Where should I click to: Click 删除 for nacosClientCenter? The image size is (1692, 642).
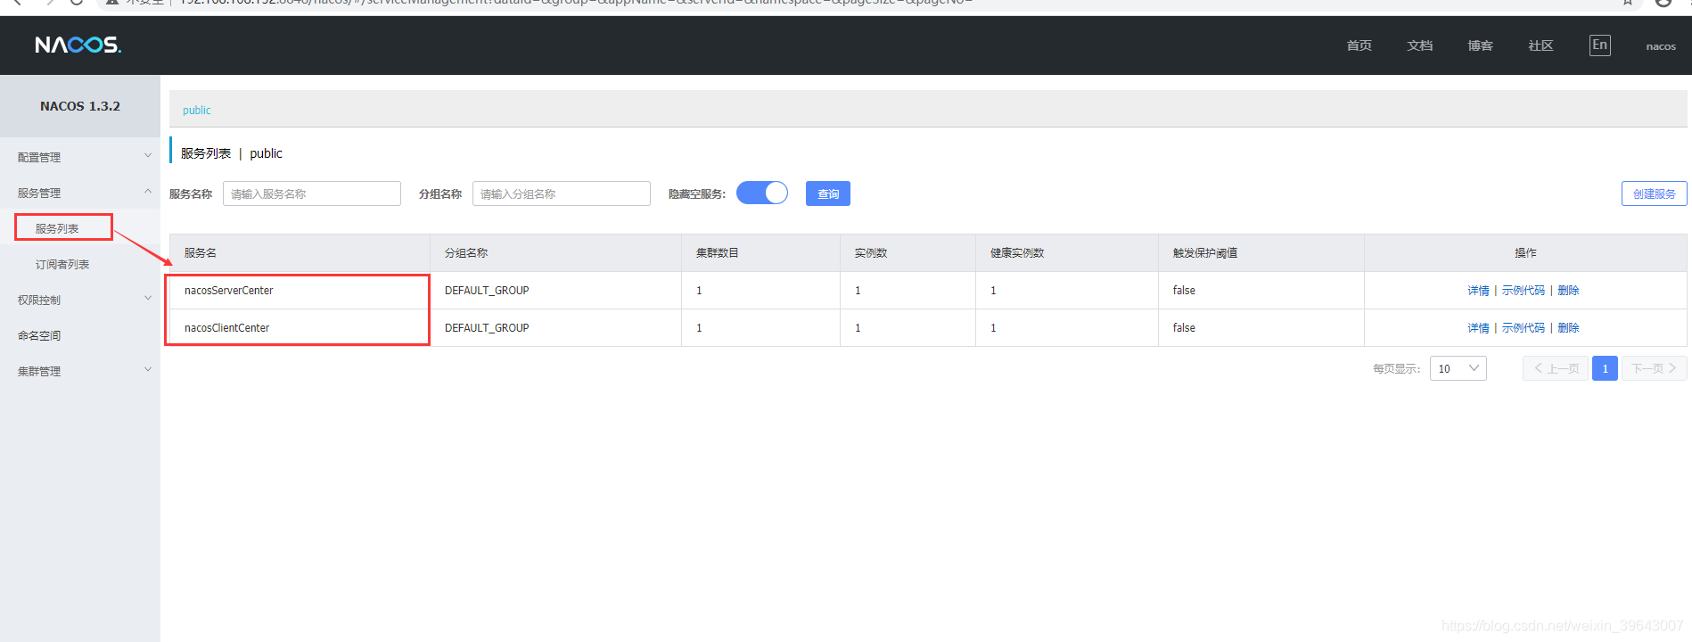(x=1568, y=328)
